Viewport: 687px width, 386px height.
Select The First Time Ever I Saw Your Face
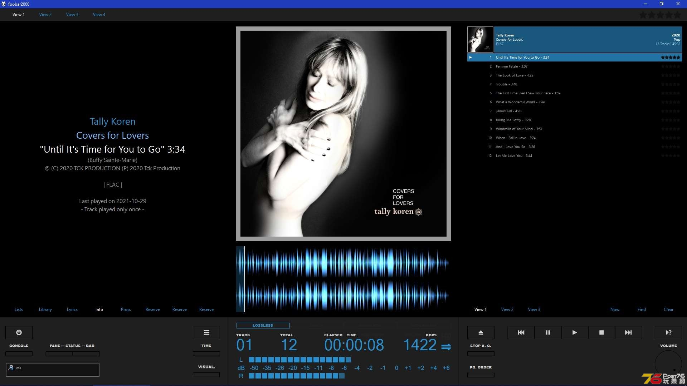[575, 93]
